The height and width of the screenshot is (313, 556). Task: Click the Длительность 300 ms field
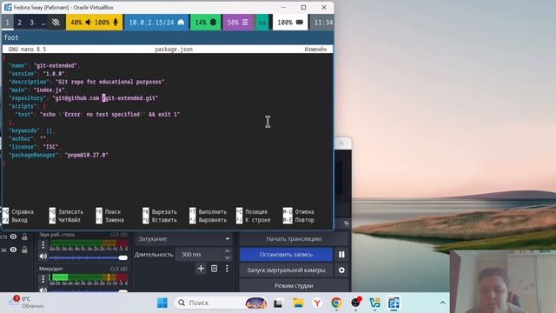(199, 255)
